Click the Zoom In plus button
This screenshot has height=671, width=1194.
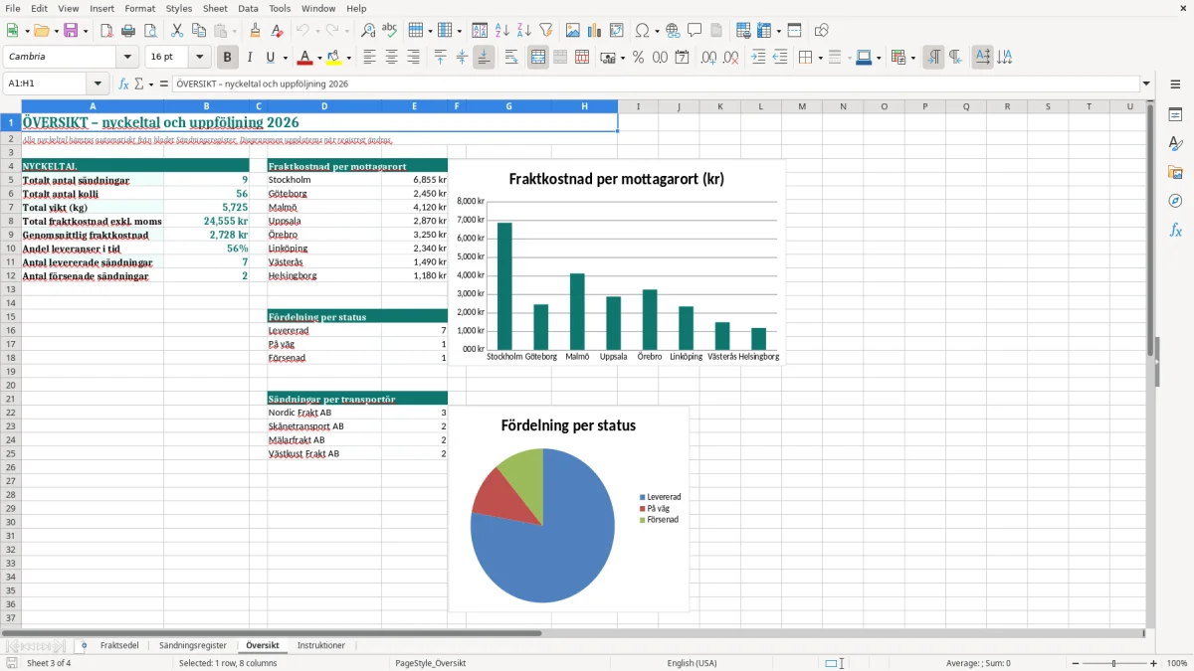click(x=1154, y=663)
